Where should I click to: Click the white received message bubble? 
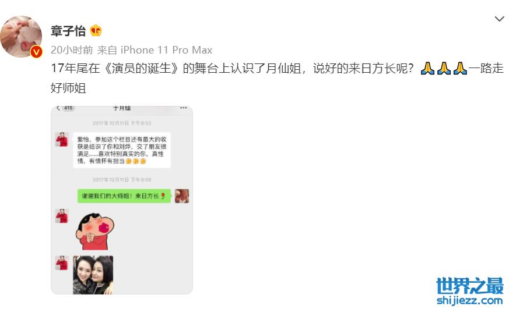122,150
